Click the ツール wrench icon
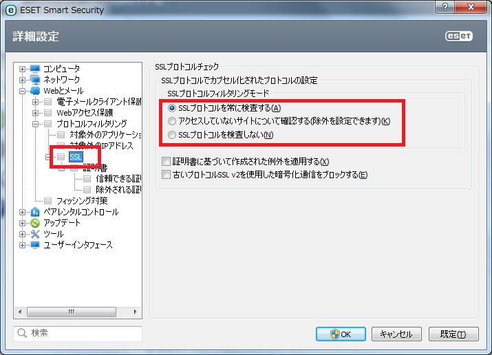Screen dimensions: 492x355 [x=35, y=234]
